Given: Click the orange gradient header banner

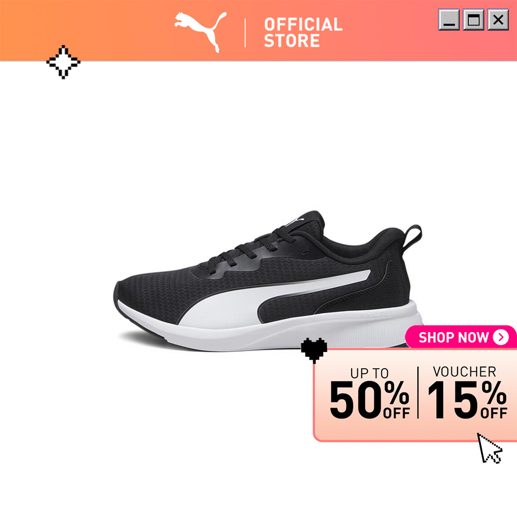Looking at the screenshot, I should click(258, 31).
